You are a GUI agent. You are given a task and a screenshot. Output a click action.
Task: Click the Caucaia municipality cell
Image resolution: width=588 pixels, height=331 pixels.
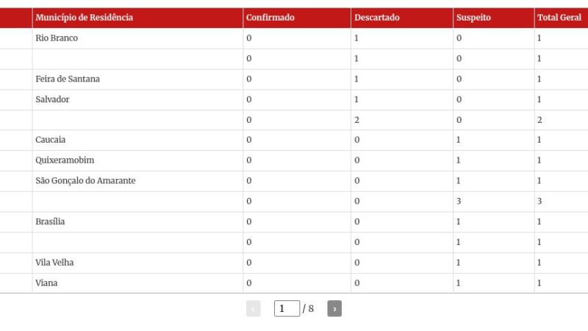(x=51, y=140)
